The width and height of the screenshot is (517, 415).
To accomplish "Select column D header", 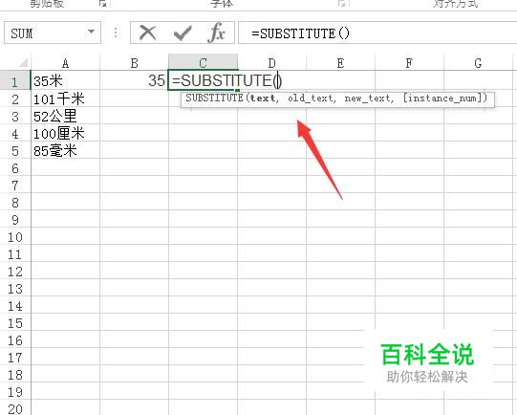I will [x=272, y=63].
